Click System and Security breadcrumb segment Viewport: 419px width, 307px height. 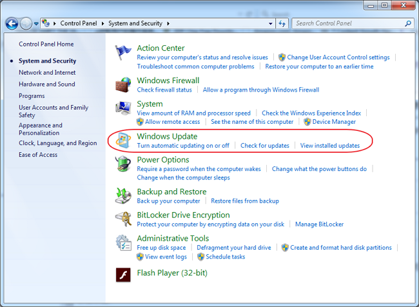[x=135, y=23]
